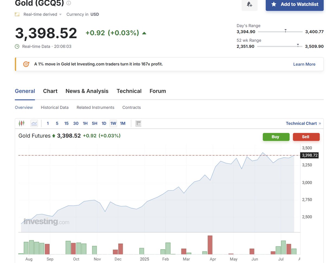Click the tall red April volume bar
The width and height of the screenshot is (326, 263).
(x=210, y=245)
